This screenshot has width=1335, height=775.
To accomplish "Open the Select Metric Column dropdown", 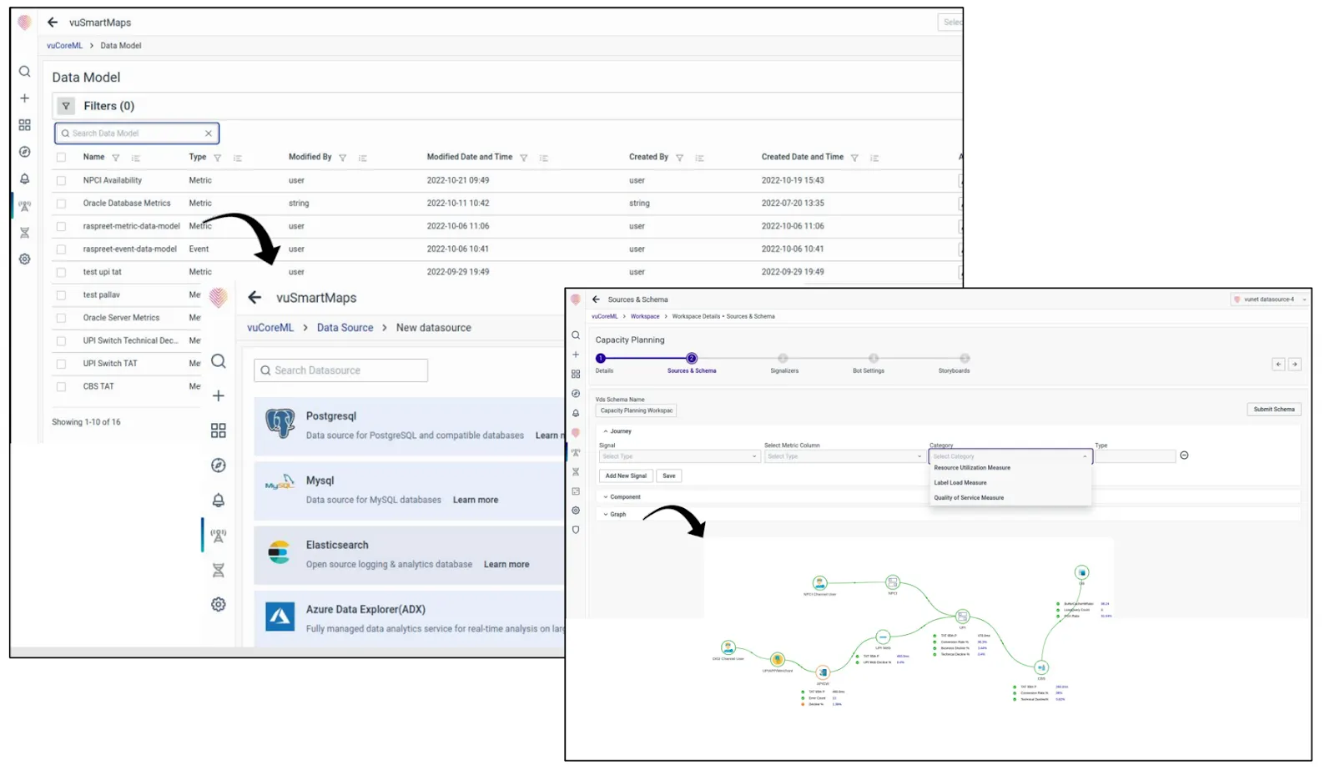I will [844, 456].
